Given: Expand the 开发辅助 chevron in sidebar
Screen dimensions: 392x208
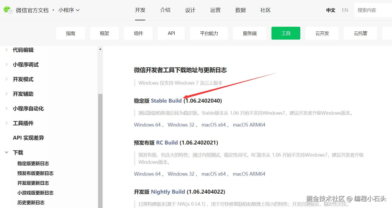Looking at the screenshot, I should (x=6, y=94).
